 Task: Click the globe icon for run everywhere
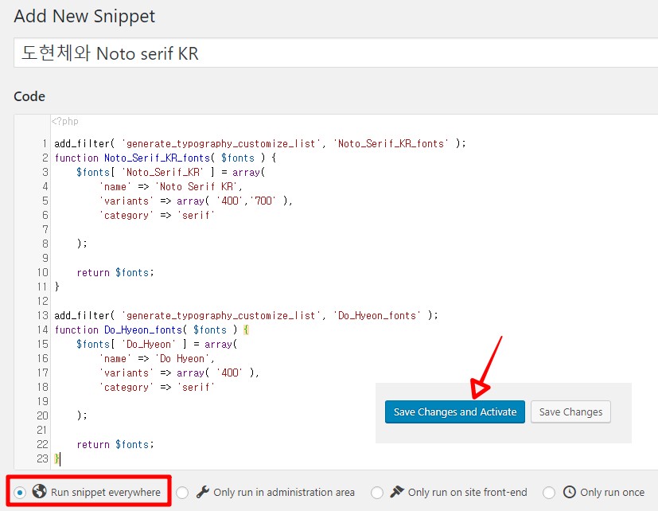coord(40,491)
